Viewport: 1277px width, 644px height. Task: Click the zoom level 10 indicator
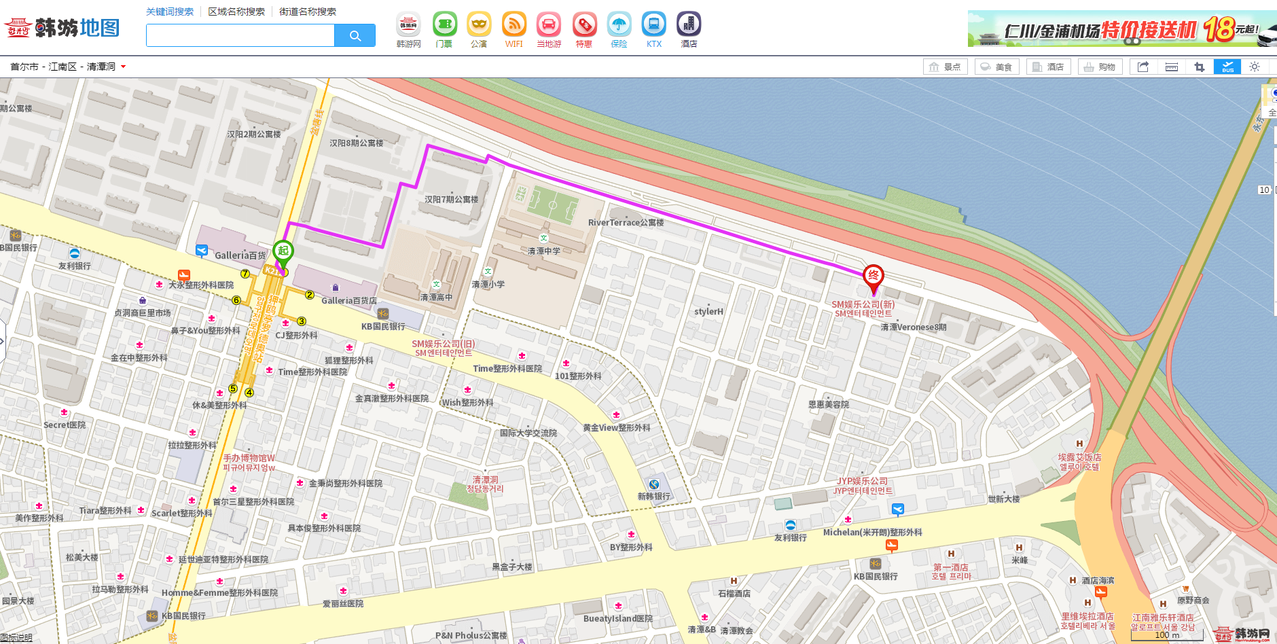coord(1264,190)
